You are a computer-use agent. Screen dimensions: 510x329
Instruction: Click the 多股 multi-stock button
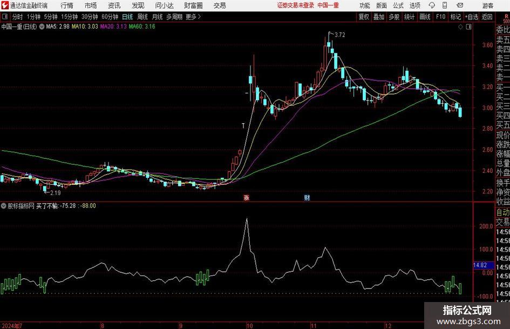coord(394,17)
